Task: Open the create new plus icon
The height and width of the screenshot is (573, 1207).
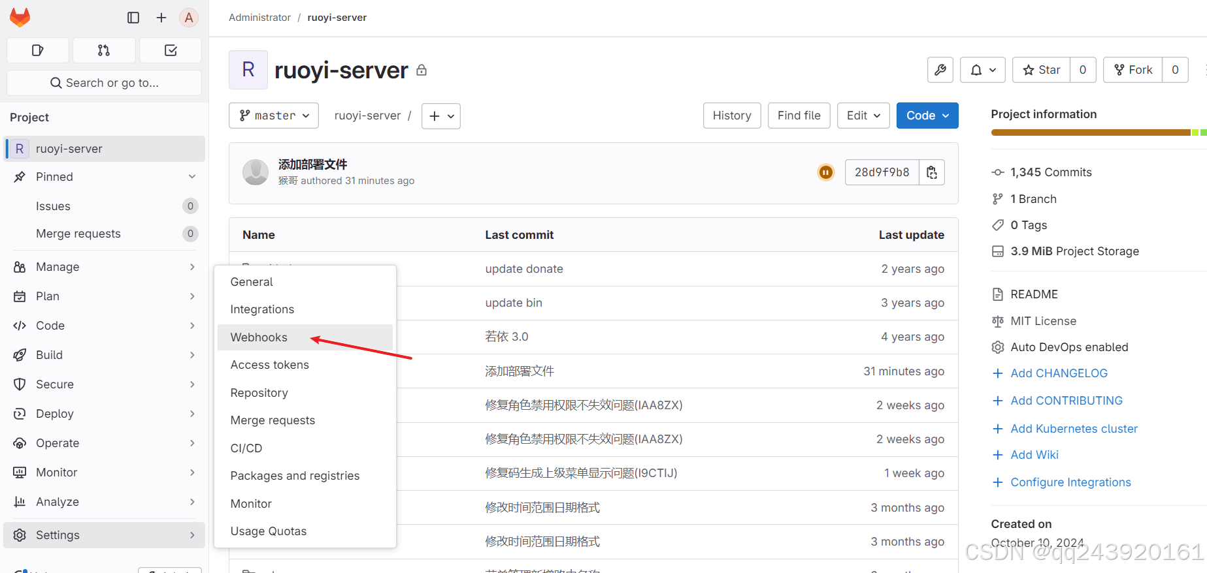Action: coord(161,18)
